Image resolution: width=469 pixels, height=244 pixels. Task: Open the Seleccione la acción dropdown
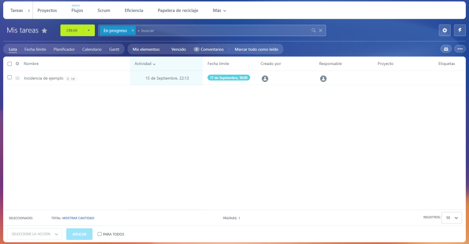pos(34,234)
